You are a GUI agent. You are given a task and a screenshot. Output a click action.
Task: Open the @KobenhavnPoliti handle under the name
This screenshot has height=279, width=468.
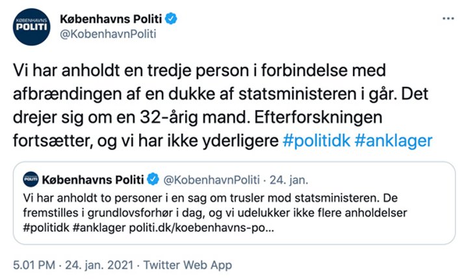pos(108,34)
